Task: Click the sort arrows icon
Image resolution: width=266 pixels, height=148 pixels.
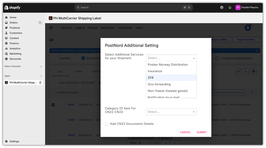Action: (x=246, y=72)
